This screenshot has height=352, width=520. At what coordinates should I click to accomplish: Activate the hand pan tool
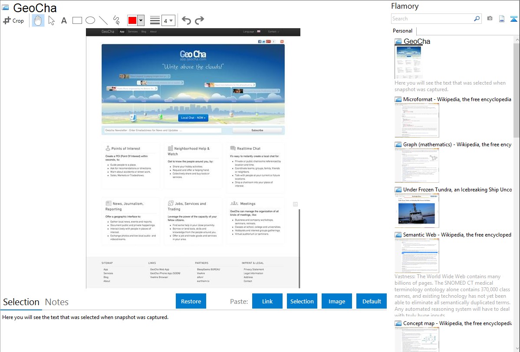coord(38,20)
